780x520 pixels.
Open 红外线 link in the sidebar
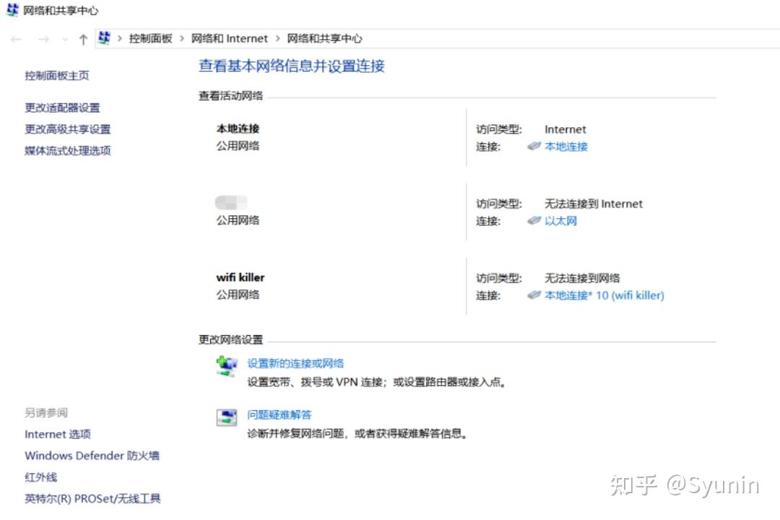pyautogui.click(x=40, y=477)
